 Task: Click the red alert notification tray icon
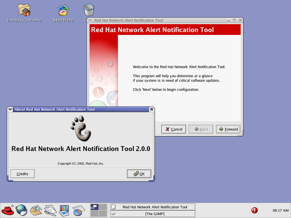point(254,210)
